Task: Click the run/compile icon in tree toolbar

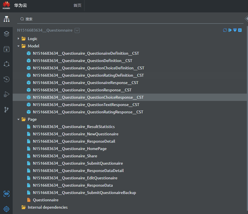Action: (x=230, y=30)
